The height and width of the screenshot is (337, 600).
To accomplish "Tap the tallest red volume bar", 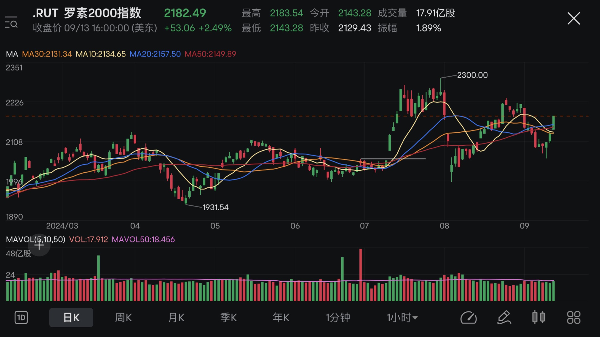I will coord(360,275).
